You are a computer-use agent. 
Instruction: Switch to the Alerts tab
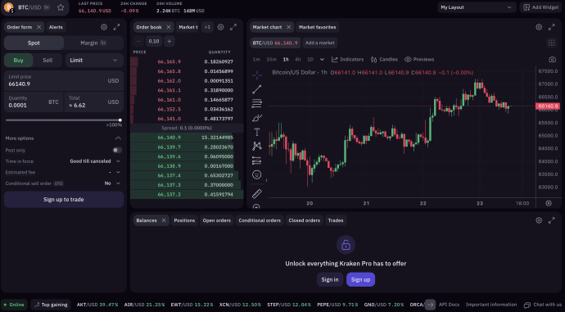pyautogui.click(x=56, y=27)
